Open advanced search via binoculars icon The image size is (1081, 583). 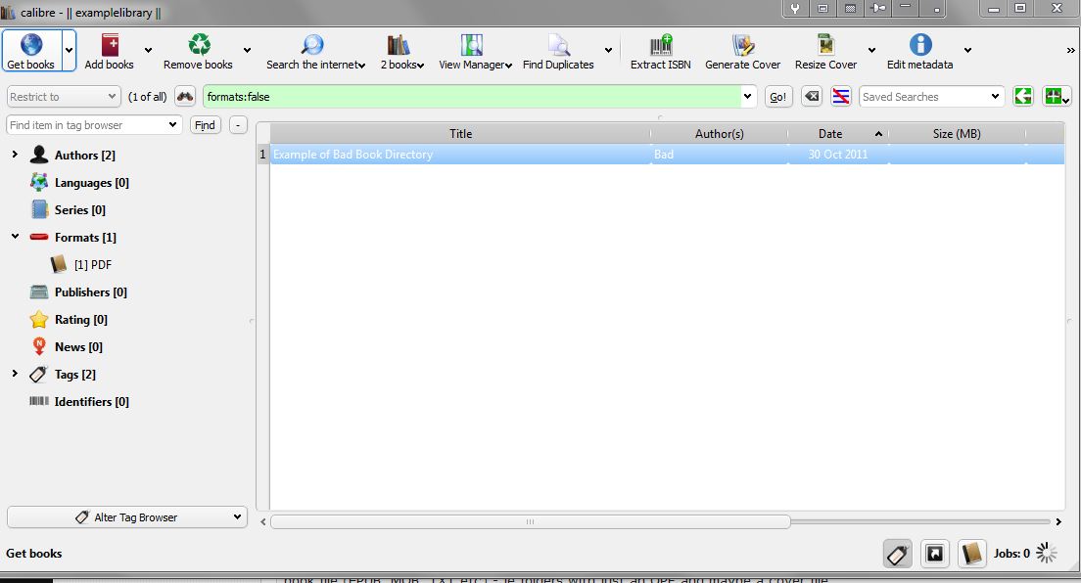coord(185,97)
